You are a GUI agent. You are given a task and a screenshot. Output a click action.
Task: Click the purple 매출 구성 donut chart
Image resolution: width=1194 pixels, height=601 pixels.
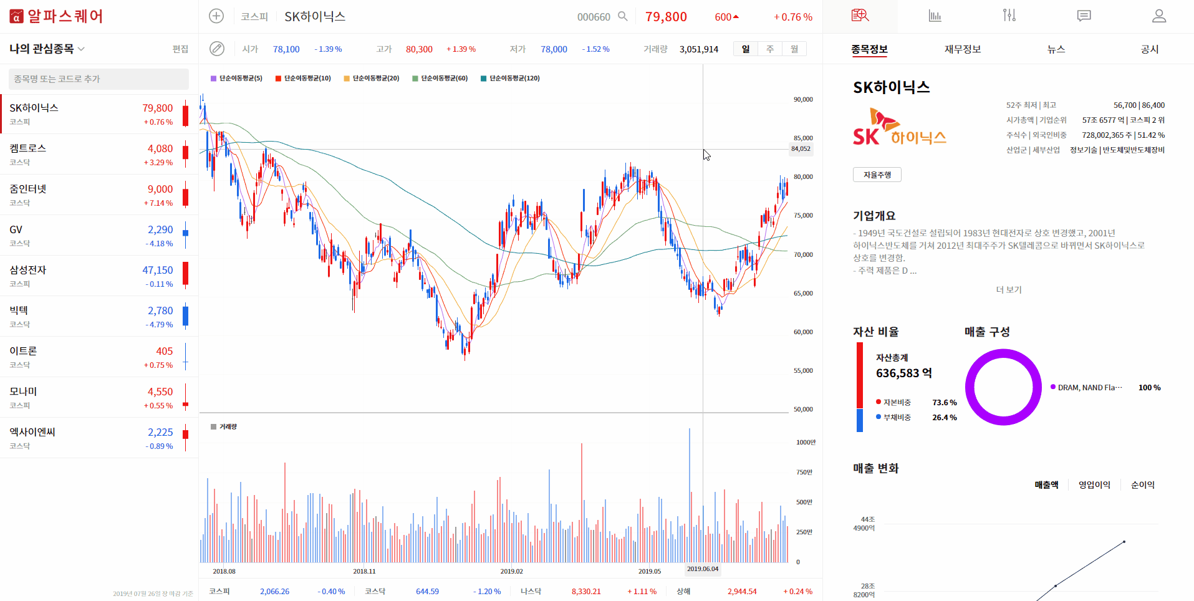1003,387
